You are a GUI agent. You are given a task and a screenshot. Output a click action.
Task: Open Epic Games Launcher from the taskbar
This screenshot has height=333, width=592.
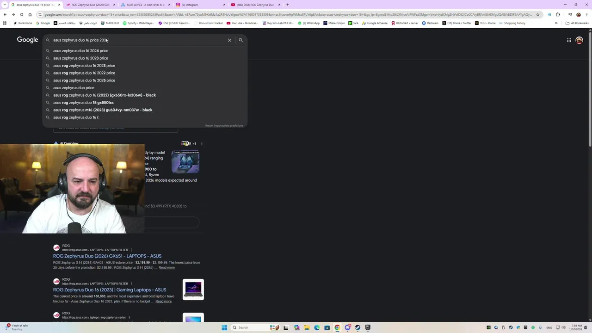click(368, 327)
